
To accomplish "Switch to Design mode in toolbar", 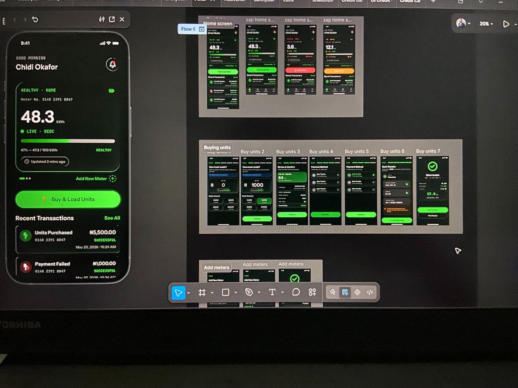I will [x=345, y=292].
